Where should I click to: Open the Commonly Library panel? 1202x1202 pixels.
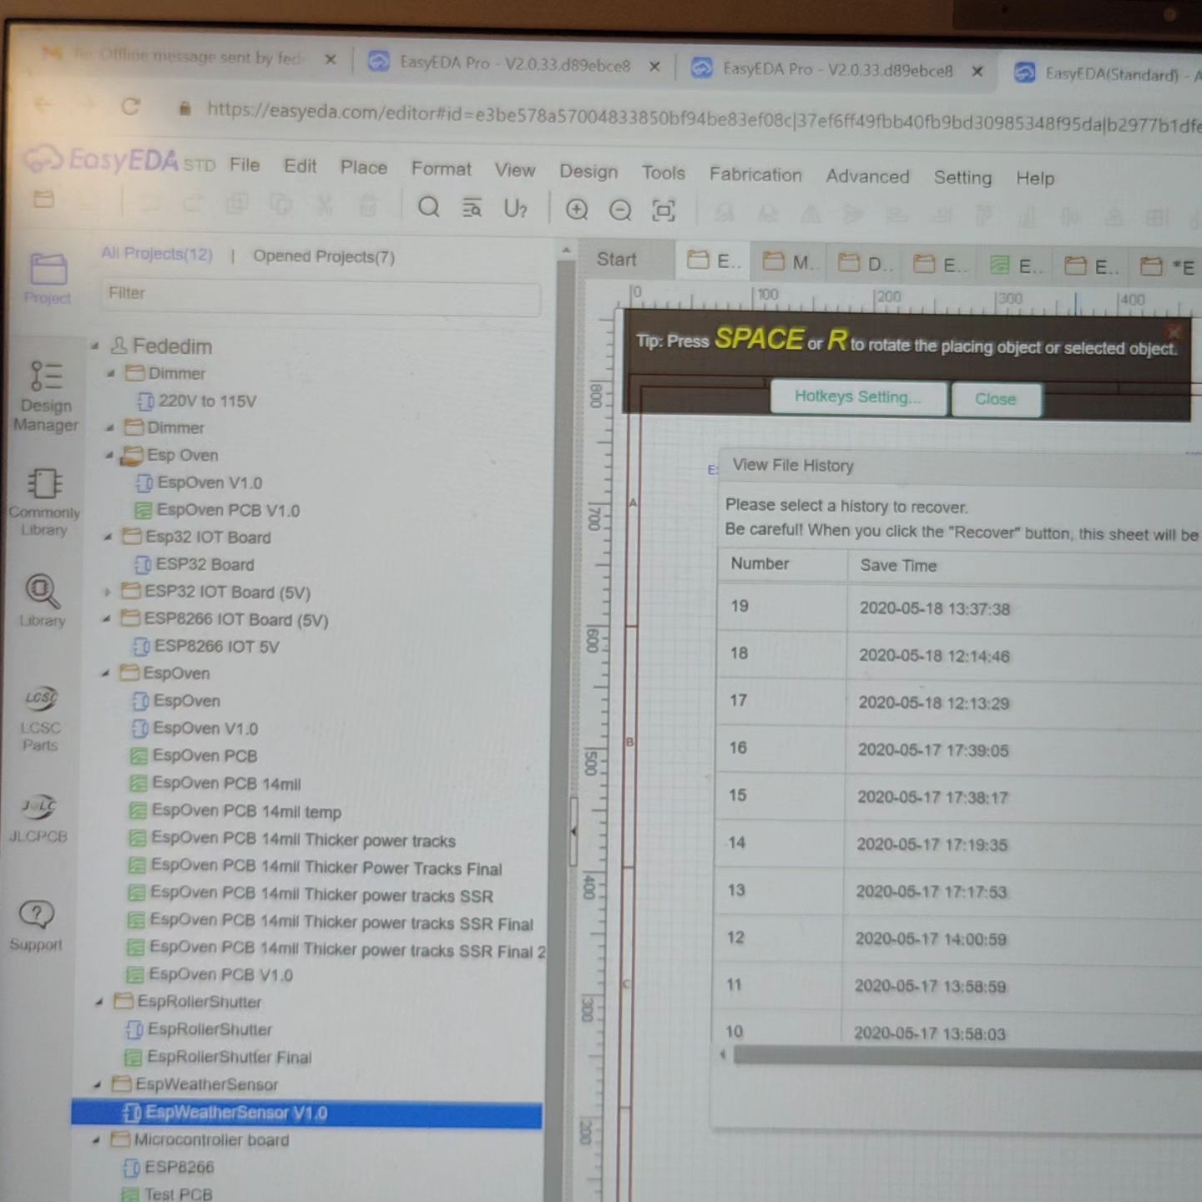pyautogui.click(x=44, y=502)
